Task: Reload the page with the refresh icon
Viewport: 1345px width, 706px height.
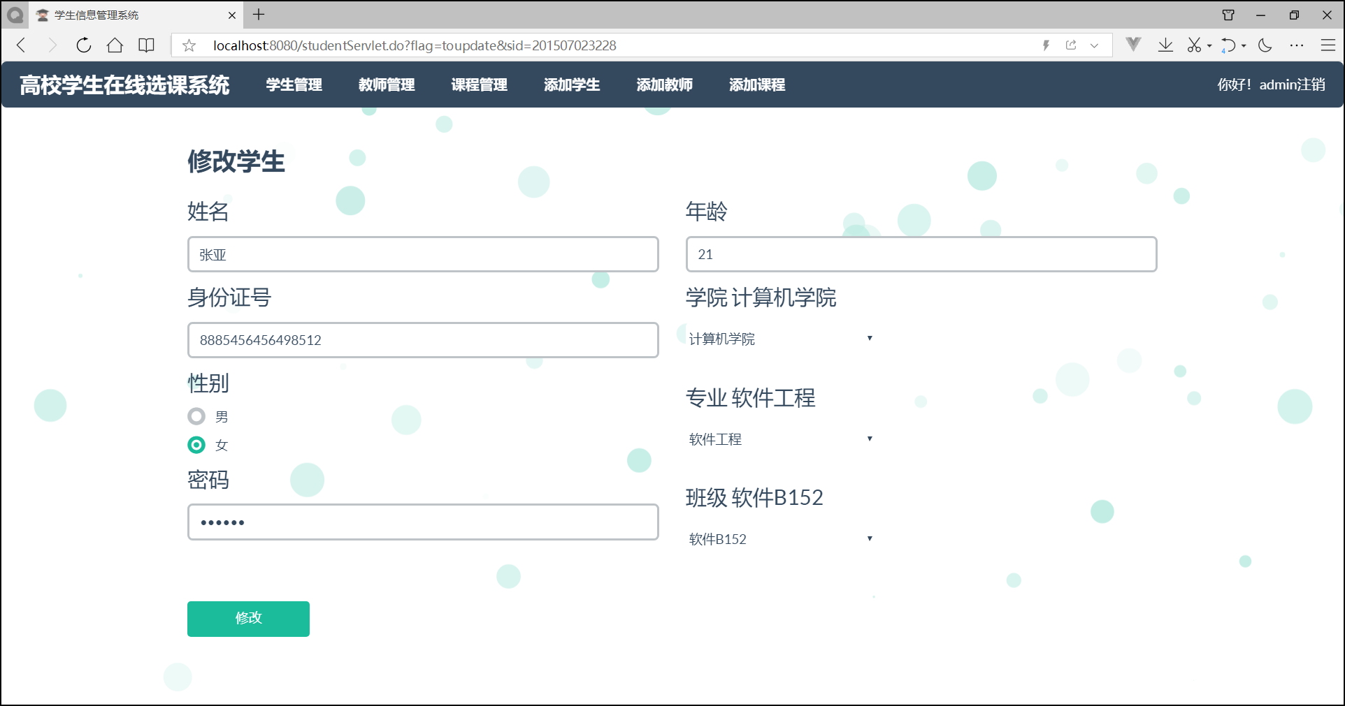Action: pyautogui.click(x=84, y=45)
